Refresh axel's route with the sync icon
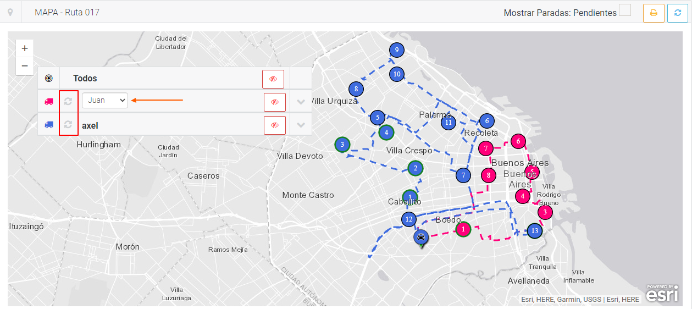 point(68,124)
